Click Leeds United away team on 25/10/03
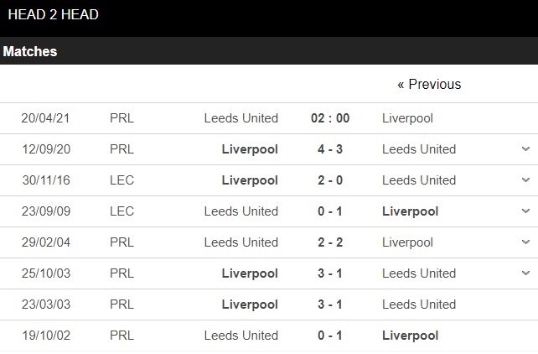Image resolution: width=538 pixels, height=354 pixels. coord(419,273)
